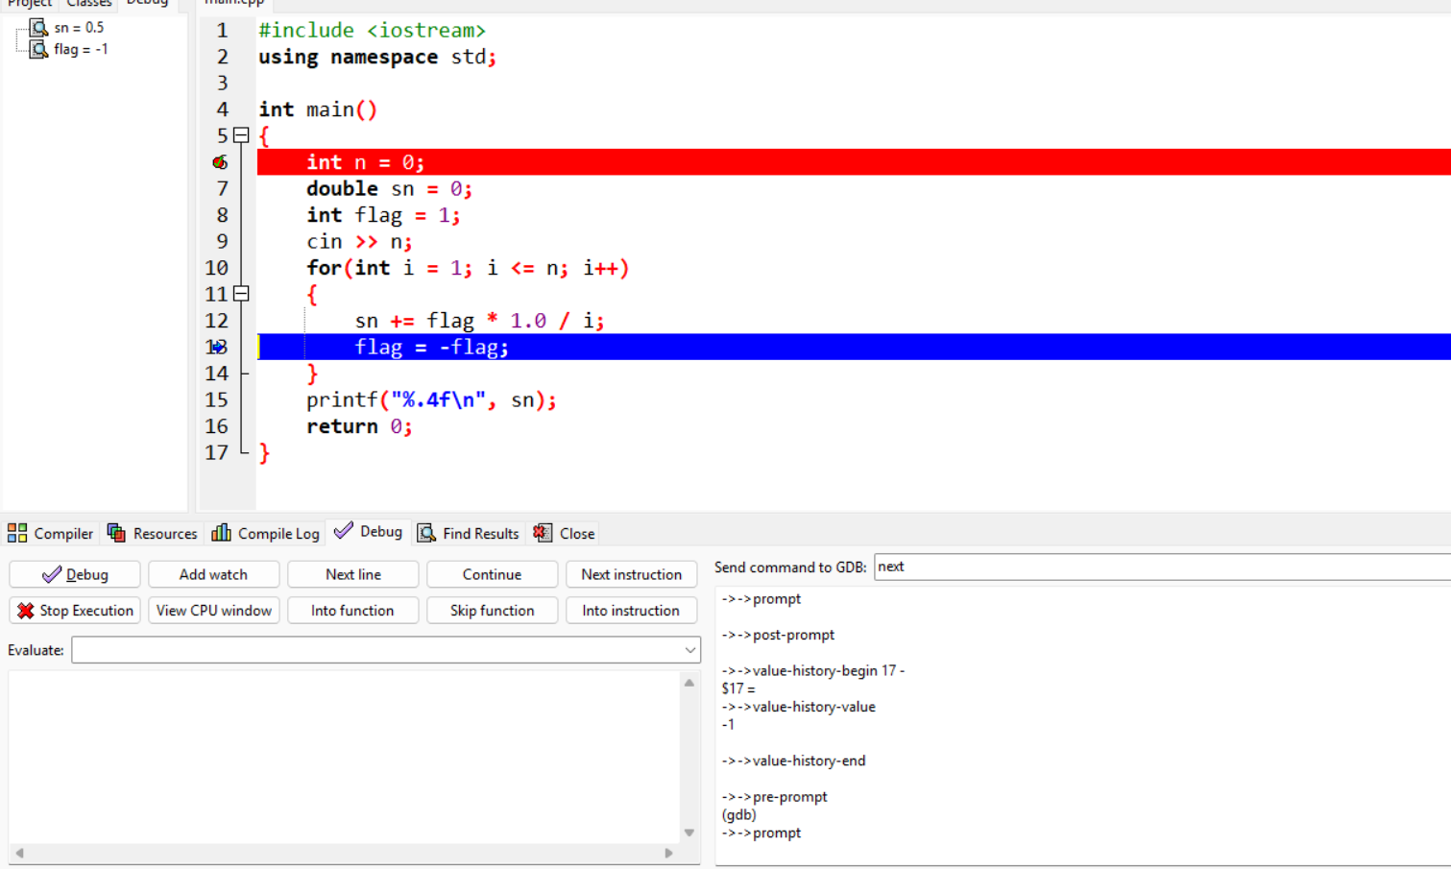Viewport: 1451px width, 869px height.
Task: Click '$17 =' in the GDB output
Action: tap(738, 688)
